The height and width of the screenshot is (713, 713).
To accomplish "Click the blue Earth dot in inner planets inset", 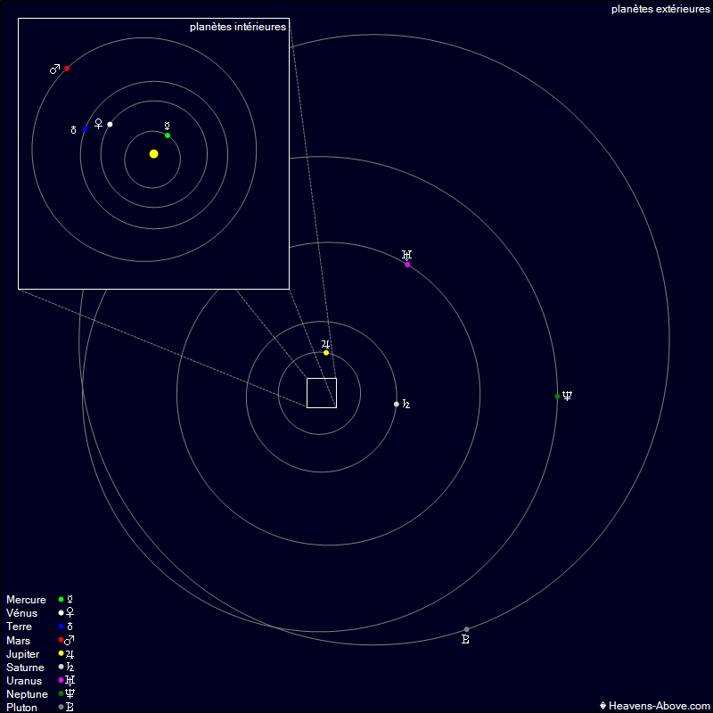I will click(85, 129).
